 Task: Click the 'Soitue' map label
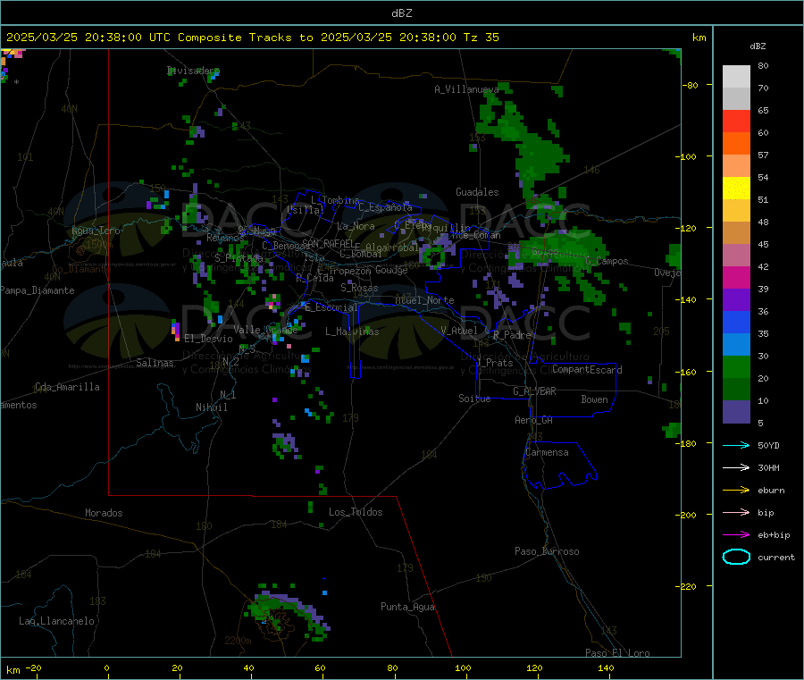pyautogui.click(x=474, y=399)
